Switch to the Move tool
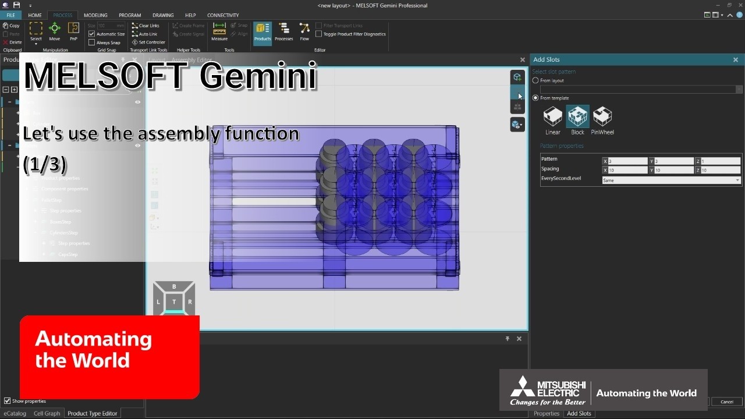745x419 pixels. tap(55, 31)
